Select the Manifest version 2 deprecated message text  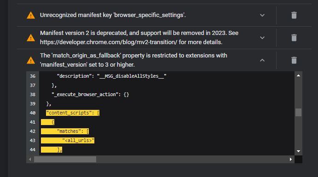[x=139, y=38]
